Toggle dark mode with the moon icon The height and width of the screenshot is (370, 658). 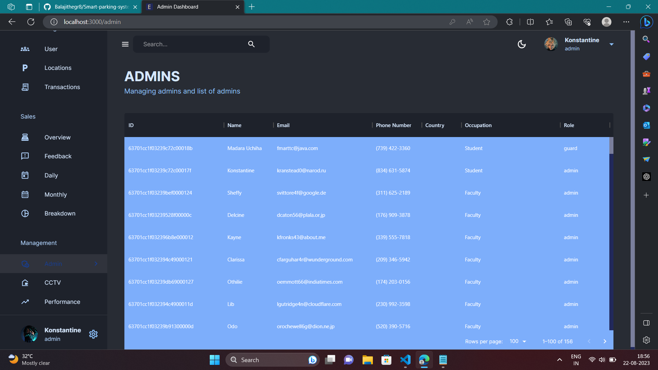pyautogui.click(x=522, y=44)
